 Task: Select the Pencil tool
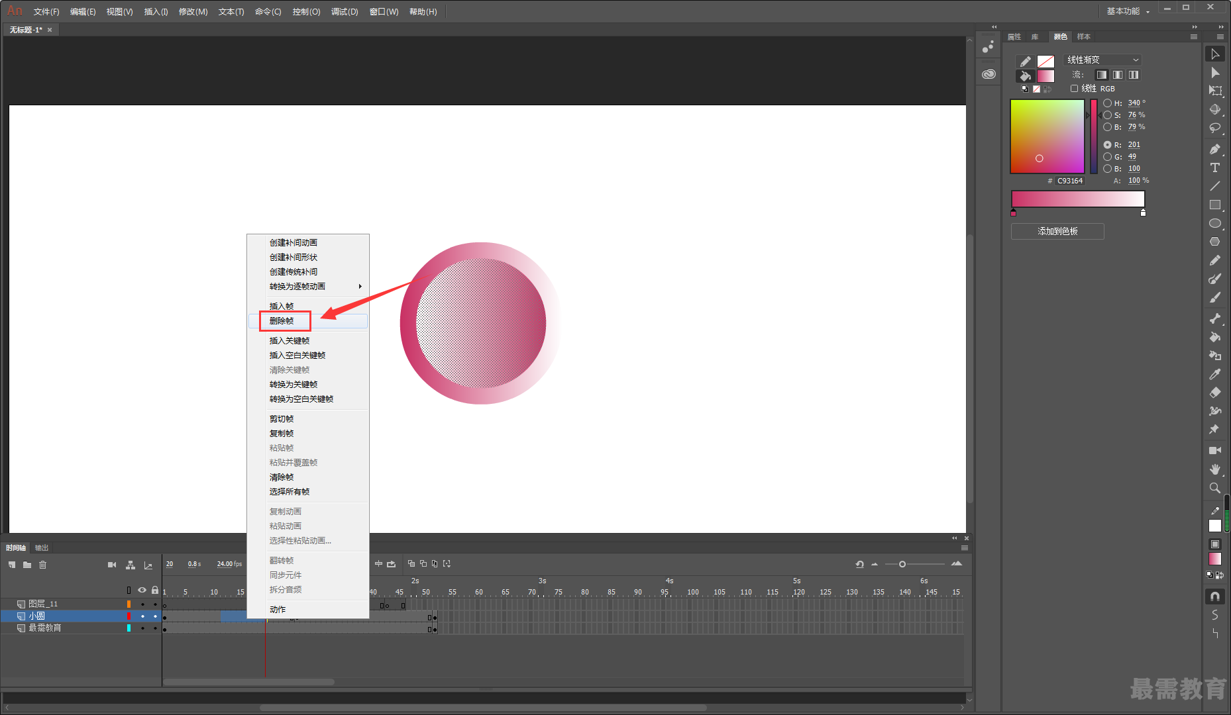coord(1215,260)
